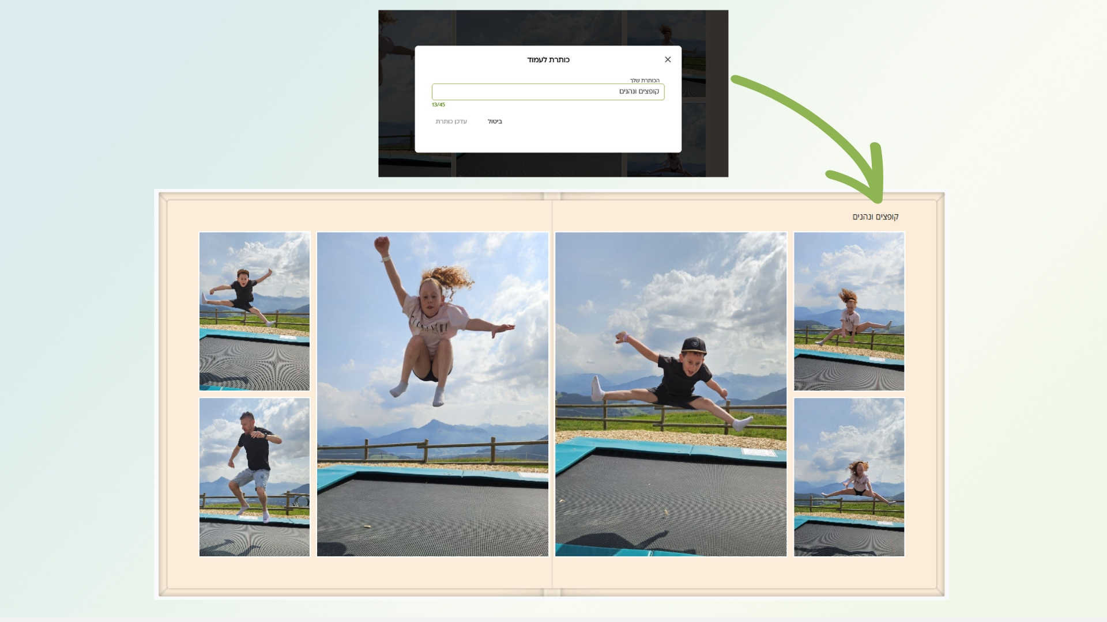Click the כותרת לעמוד dialog heading

tap(548, 60)
